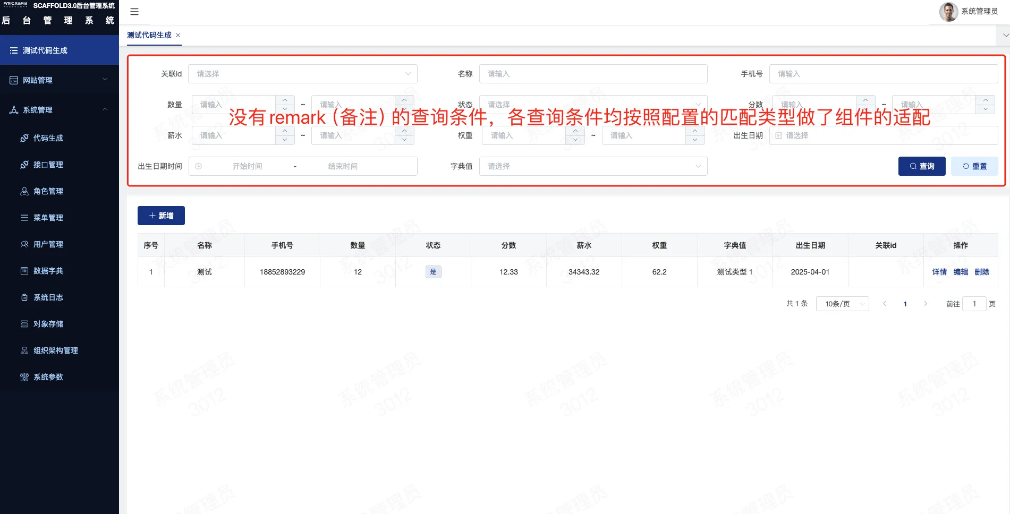Click the system administrator avatar
Screen dimensions: 1010x514
pyautogui.click(x=948, y=12)
